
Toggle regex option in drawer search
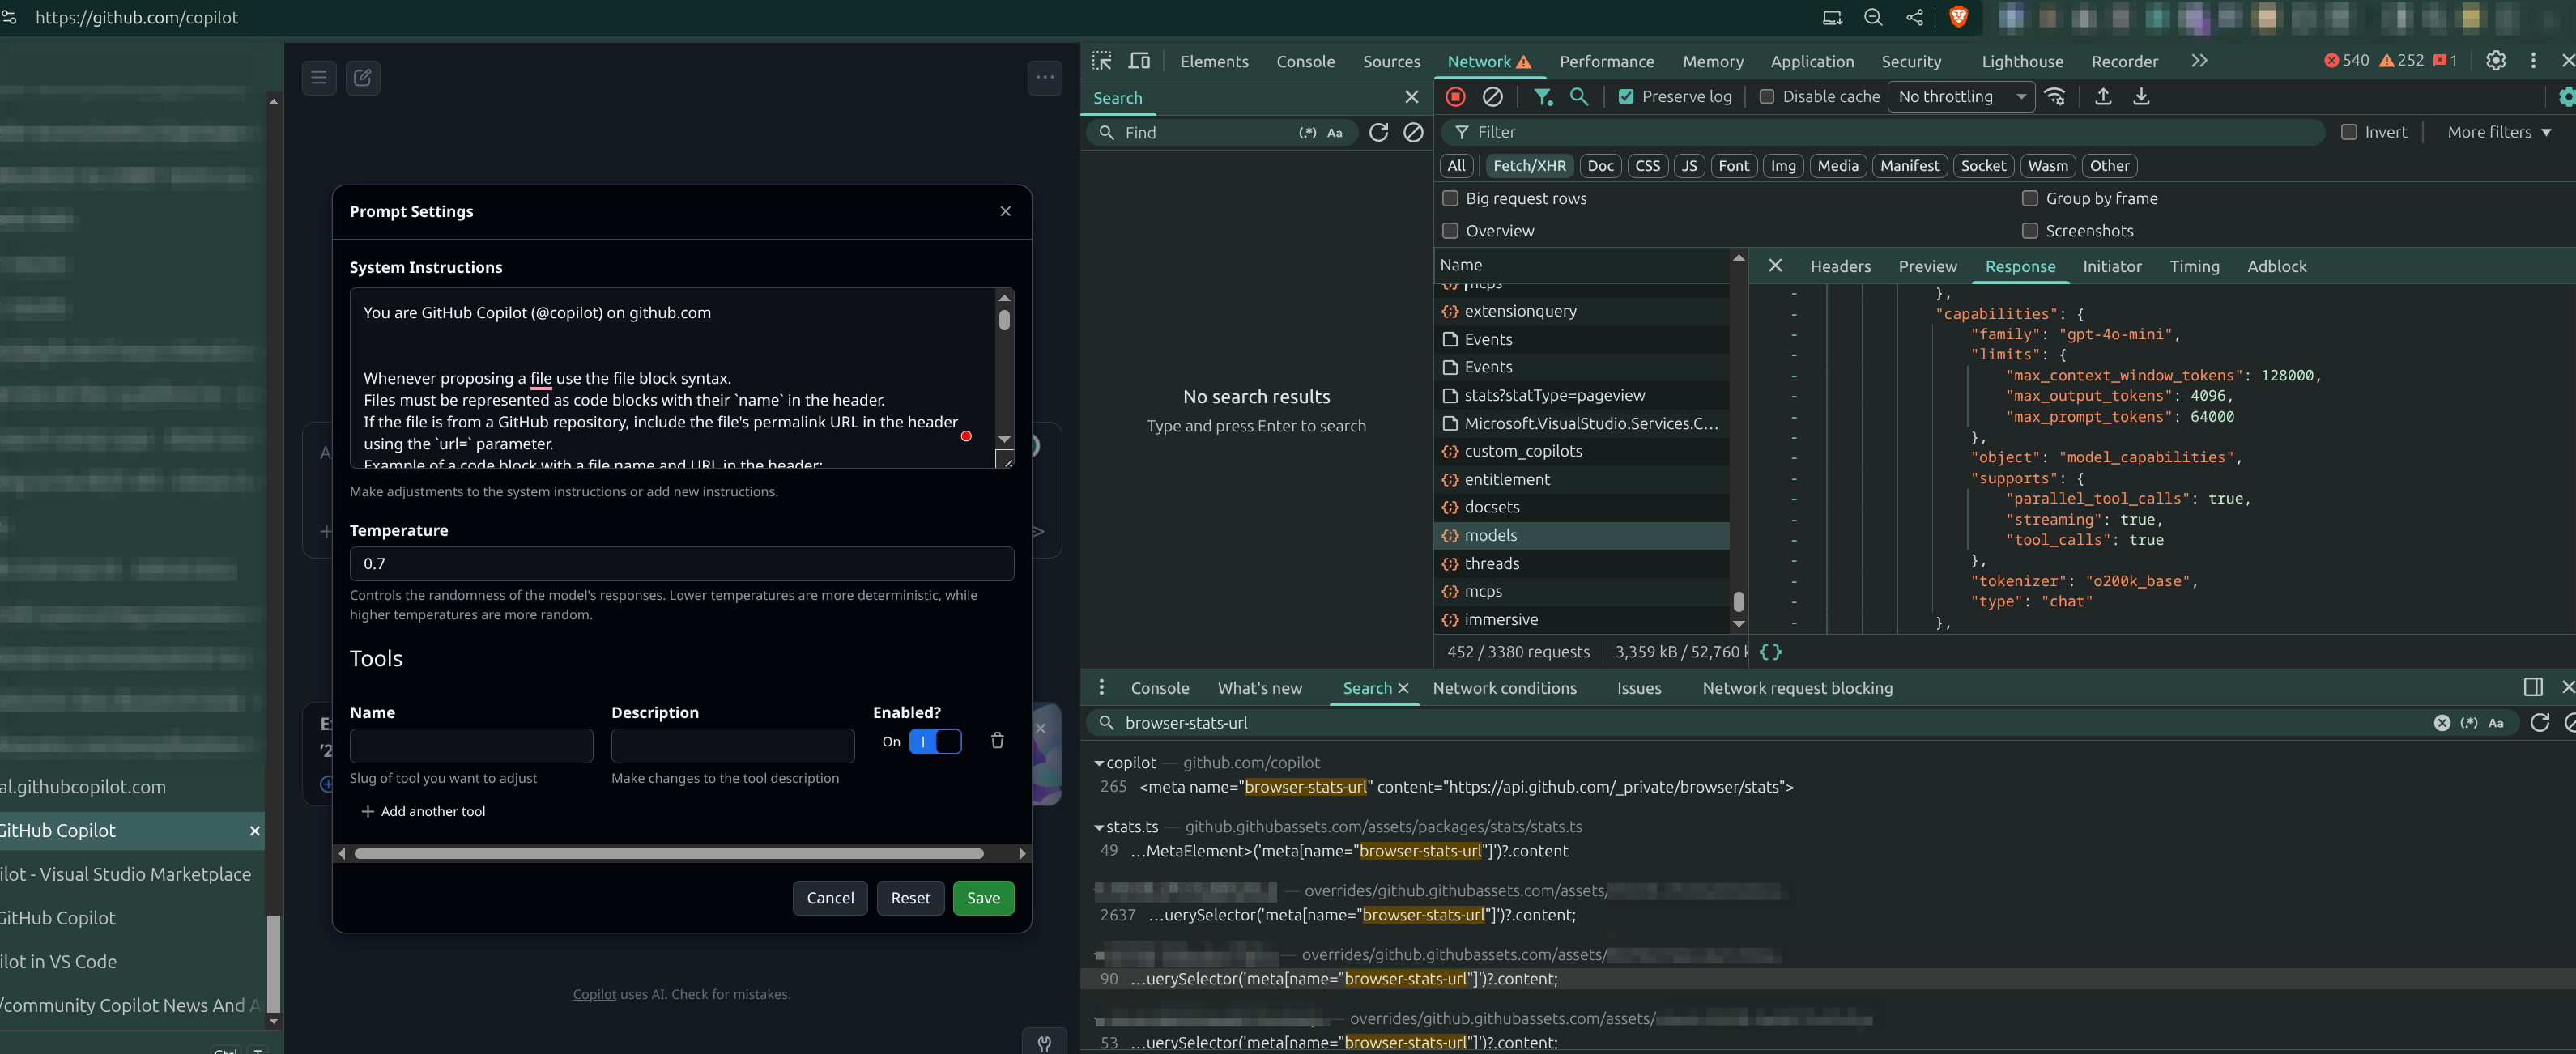[2469, 723]
